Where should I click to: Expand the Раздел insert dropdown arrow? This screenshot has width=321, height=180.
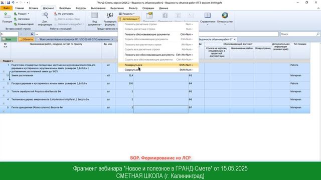29,14
